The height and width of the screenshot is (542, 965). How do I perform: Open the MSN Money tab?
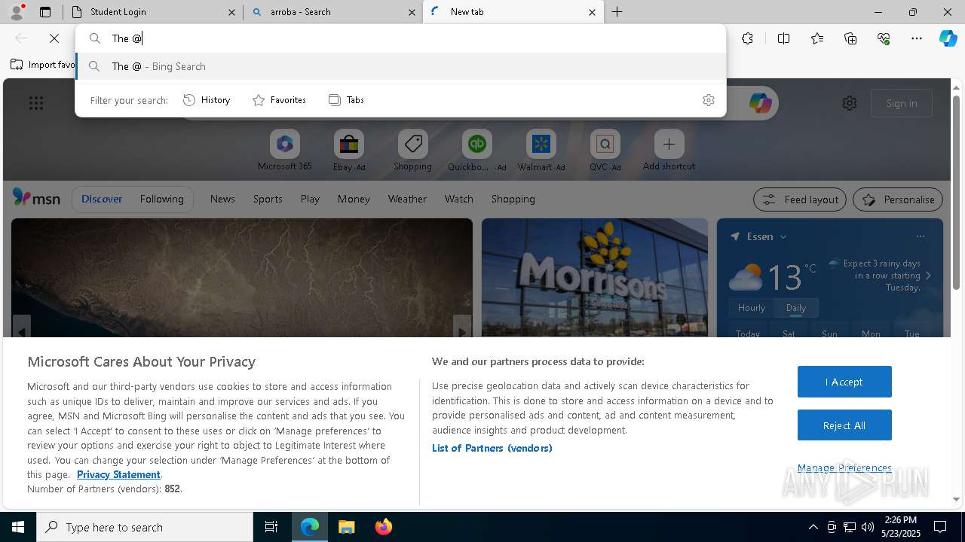point(354,199)
